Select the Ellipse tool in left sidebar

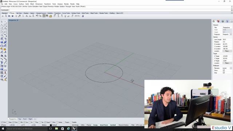[5, 28]
